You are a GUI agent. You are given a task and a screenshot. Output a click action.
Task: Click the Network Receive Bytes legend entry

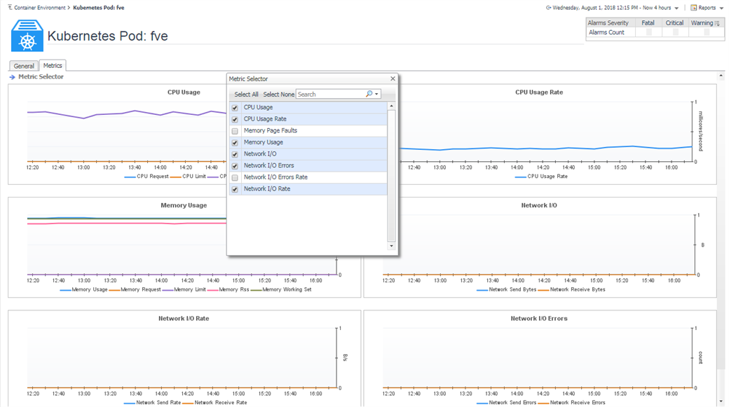(572, 289)
